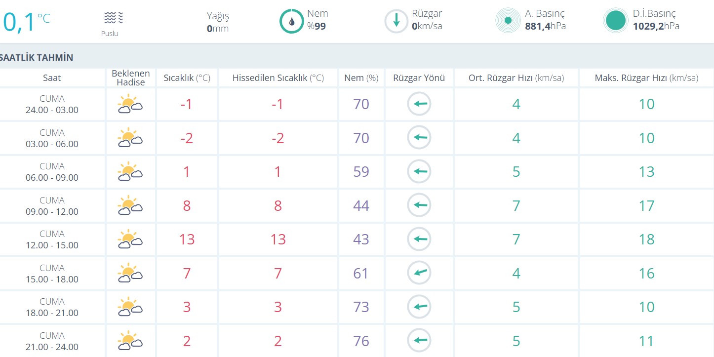This screenshot has width=714, height=357.
Task: Click the D.İ.Basınç solid teal circle icon
Action: pyautogui.click(x=616, y=21)
